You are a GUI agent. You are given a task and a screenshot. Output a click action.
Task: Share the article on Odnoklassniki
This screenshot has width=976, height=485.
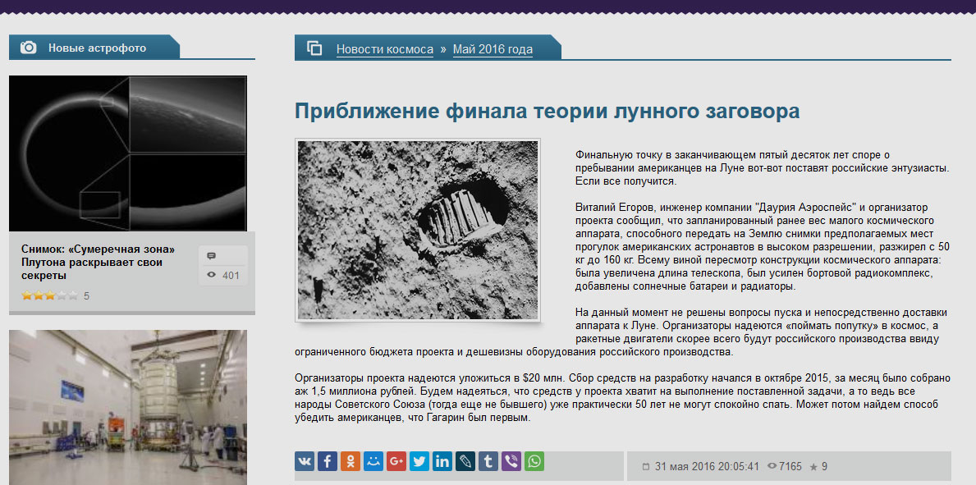pyautogui.click(x=351, y=461)
